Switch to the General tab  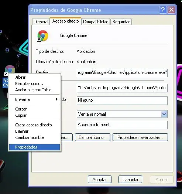click(41, 22)
